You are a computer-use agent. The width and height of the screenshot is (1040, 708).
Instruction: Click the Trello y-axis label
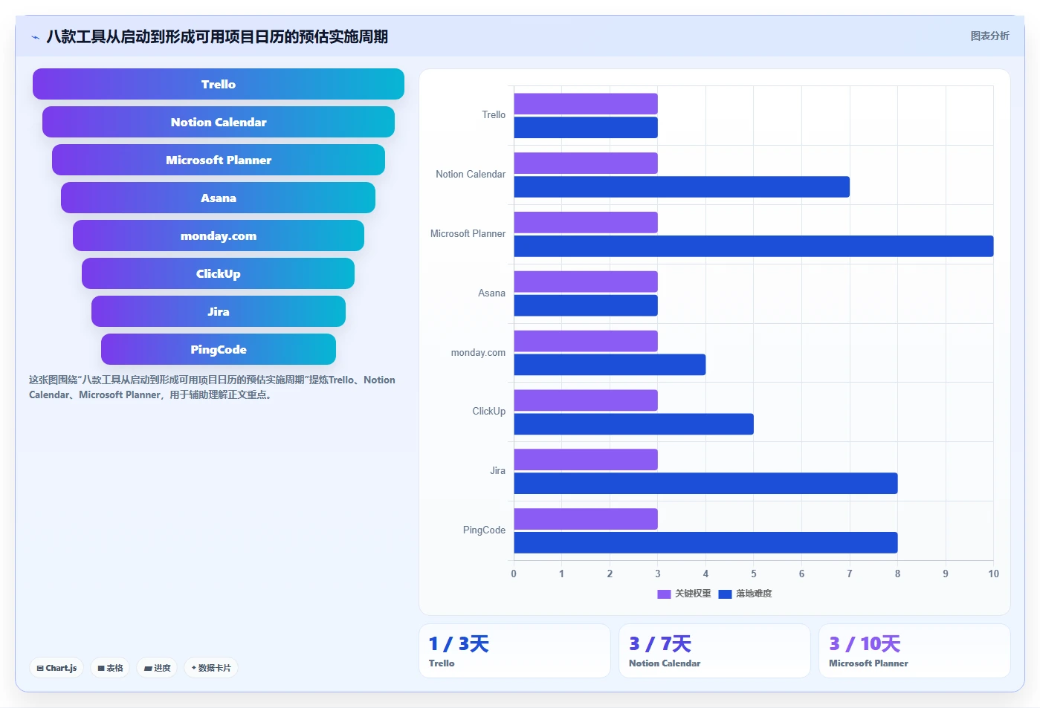pyautogui.click(x=494, y=115)
